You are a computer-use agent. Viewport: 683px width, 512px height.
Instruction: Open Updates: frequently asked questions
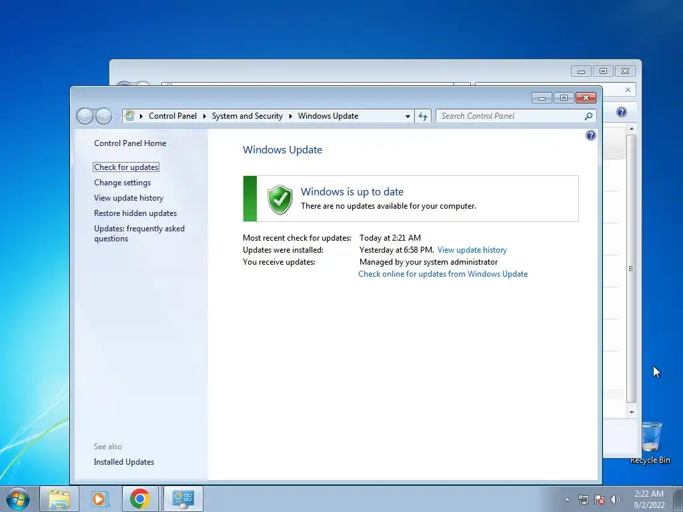point(139,233)
